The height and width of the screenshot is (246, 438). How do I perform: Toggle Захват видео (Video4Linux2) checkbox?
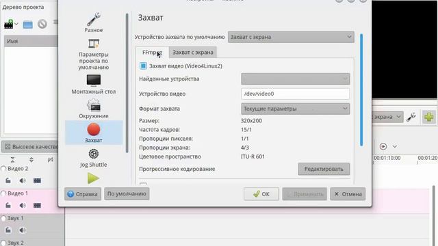click(x=143, y=66)
